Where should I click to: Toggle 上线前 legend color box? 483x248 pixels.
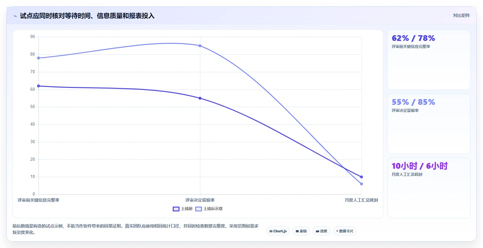[176, 209]
